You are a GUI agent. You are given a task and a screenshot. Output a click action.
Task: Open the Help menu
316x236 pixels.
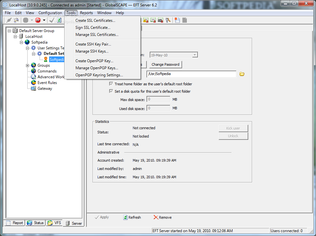(x=120, y=13)
